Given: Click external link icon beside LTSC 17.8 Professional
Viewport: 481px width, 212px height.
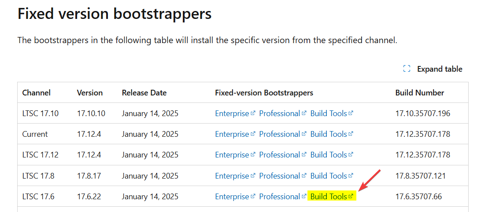Looking at the screenshot, I should point(304,175).
